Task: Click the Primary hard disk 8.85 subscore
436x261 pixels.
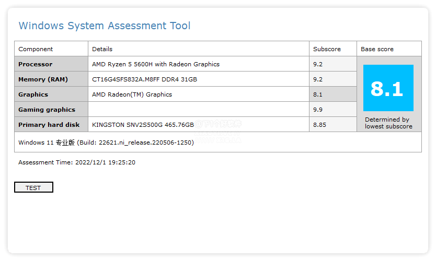Action: click(x=319, y=125)
